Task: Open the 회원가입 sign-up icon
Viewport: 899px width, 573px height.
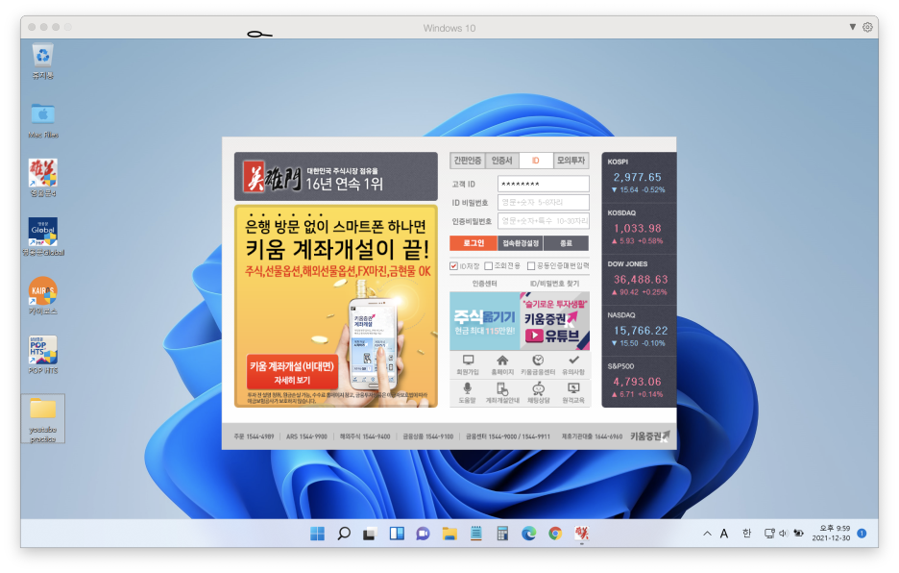Action: click(x=468, y=364)
